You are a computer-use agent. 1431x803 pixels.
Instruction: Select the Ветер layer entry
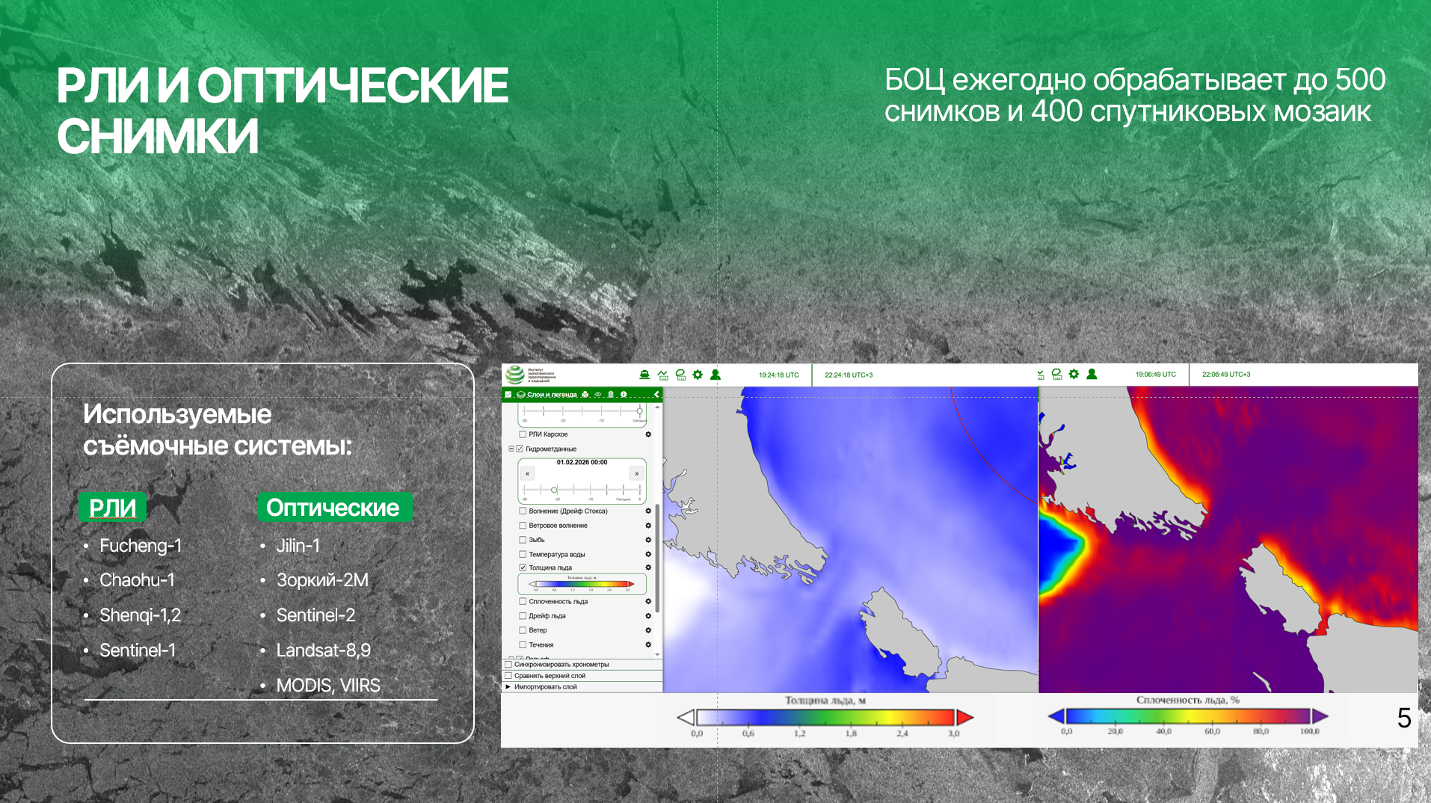pos(538,630)
